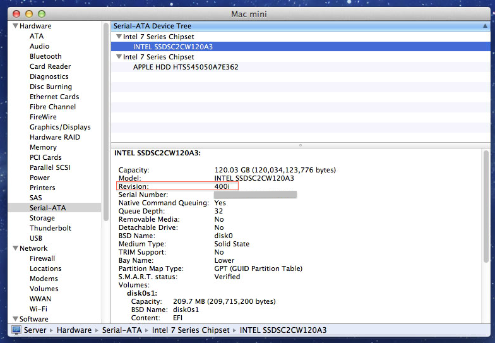Open Bluetooth hardware info

click(x=45, y=56)
